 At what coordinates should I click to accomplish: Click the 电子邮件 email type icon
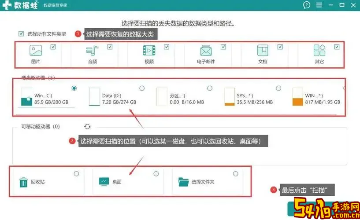(206, 51)
